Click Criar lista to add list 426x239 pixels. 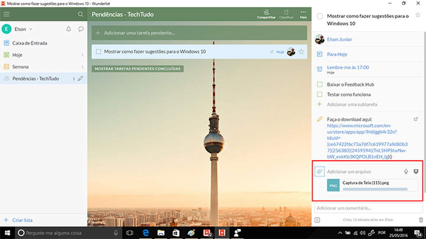point(18,220)
